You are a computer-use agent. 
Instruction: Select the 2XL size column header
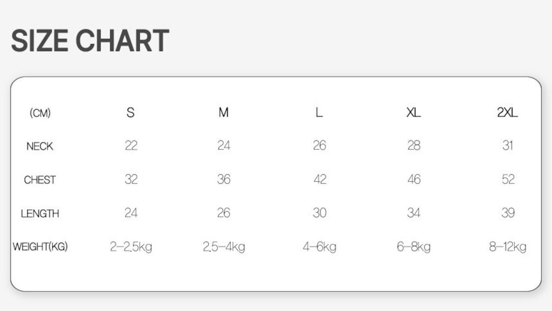click(x=507, y=113)
